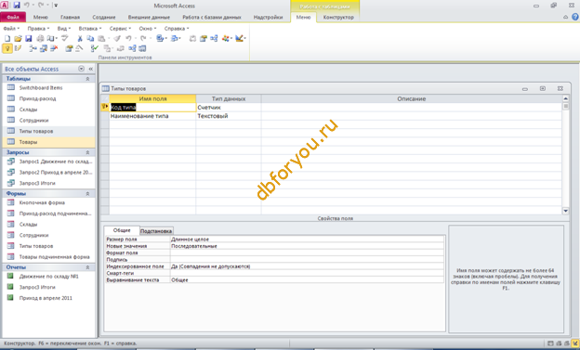Click the Print icon in toolbar
580x350 pixels.
40,38
